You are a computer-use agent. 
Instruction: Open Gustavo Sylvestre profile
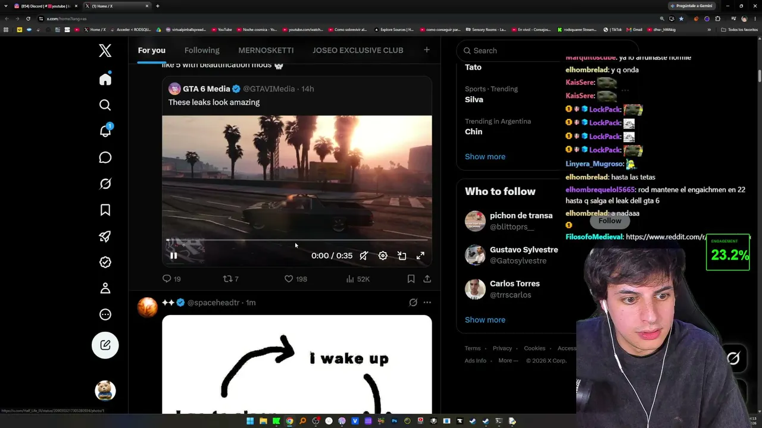point(524,250)
